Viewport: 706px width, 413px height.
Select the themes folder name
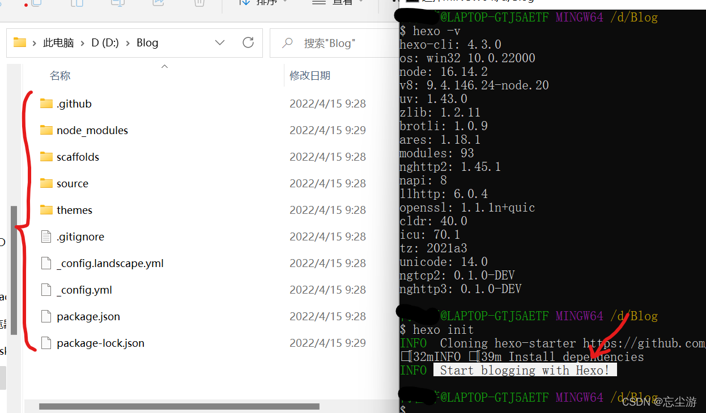[74, 210]
